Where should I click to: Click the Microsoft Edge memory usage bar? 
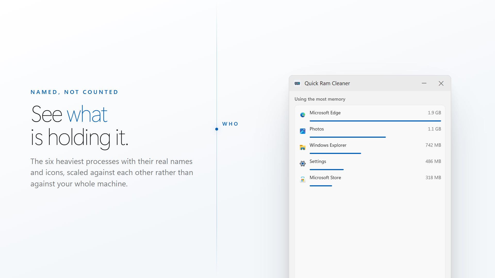pos(375,121)
